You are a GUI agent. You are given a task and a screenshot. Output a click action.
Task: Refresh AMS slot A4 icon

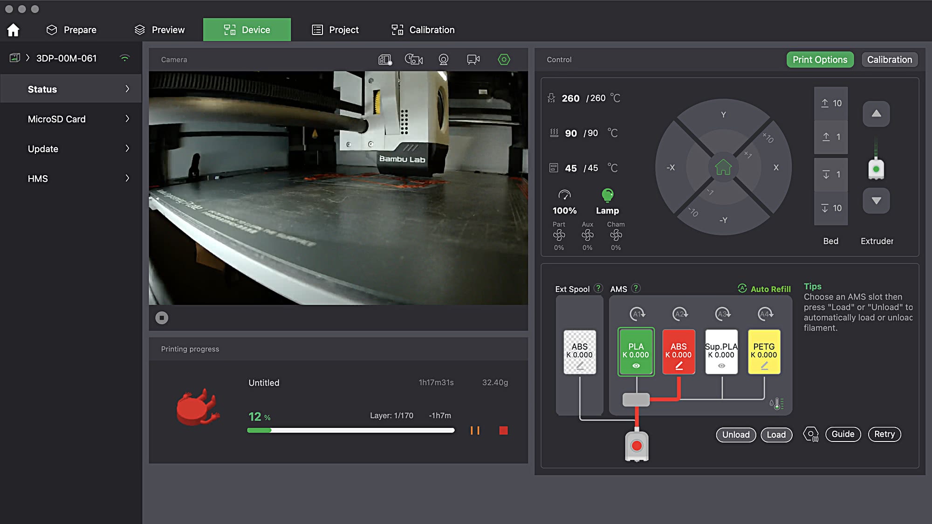tap(765, 314)
